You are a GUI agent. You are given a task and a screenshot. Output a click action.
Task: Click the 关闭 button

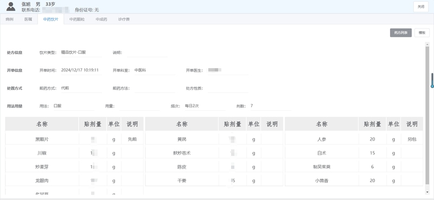[421, 7]
